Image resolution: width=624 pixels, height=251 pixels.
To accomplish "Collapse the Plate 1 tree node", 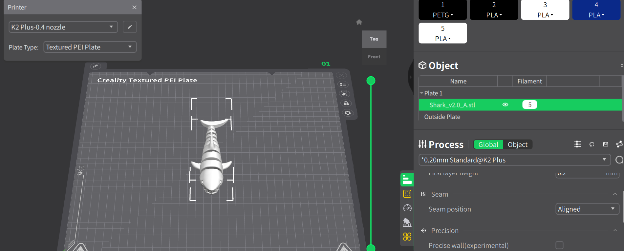I will [421, 93].
